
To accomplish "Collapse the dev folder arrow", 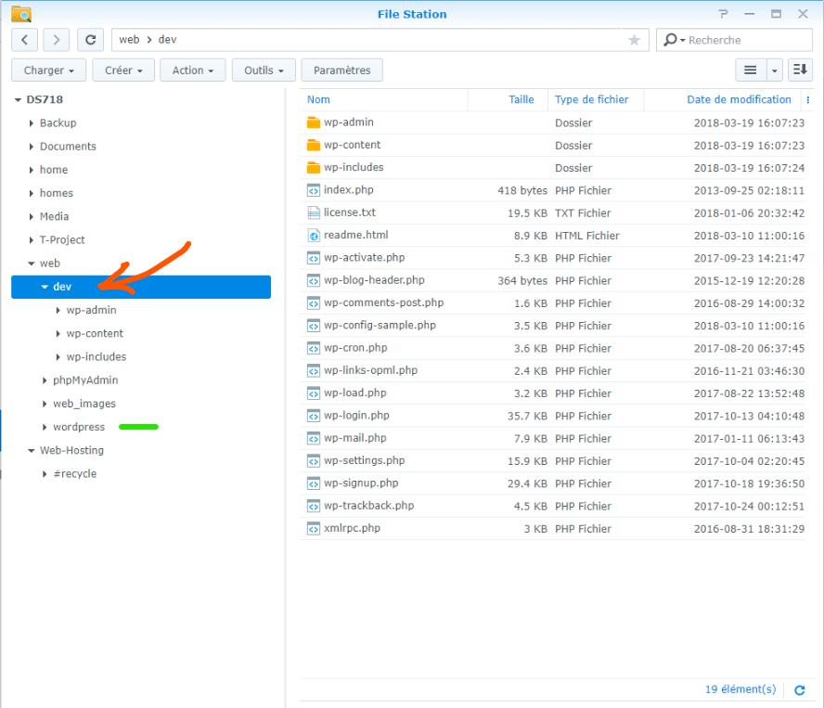I will (x=45, y=287).
